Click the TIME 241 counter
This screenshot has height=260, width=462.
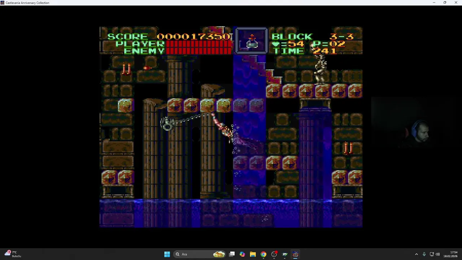pos(304,51)
